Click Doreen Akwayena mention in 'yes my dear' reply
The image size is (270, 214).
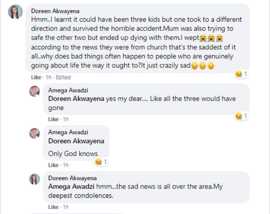[76, 99]
